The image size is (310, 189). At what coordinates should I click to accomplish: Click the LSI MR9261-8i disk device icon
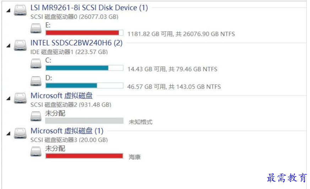[x=20, y=10]
